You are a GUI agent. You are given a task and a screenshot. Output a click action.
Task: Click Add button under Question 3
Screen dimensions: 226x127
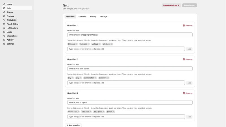tap(189, 117)
